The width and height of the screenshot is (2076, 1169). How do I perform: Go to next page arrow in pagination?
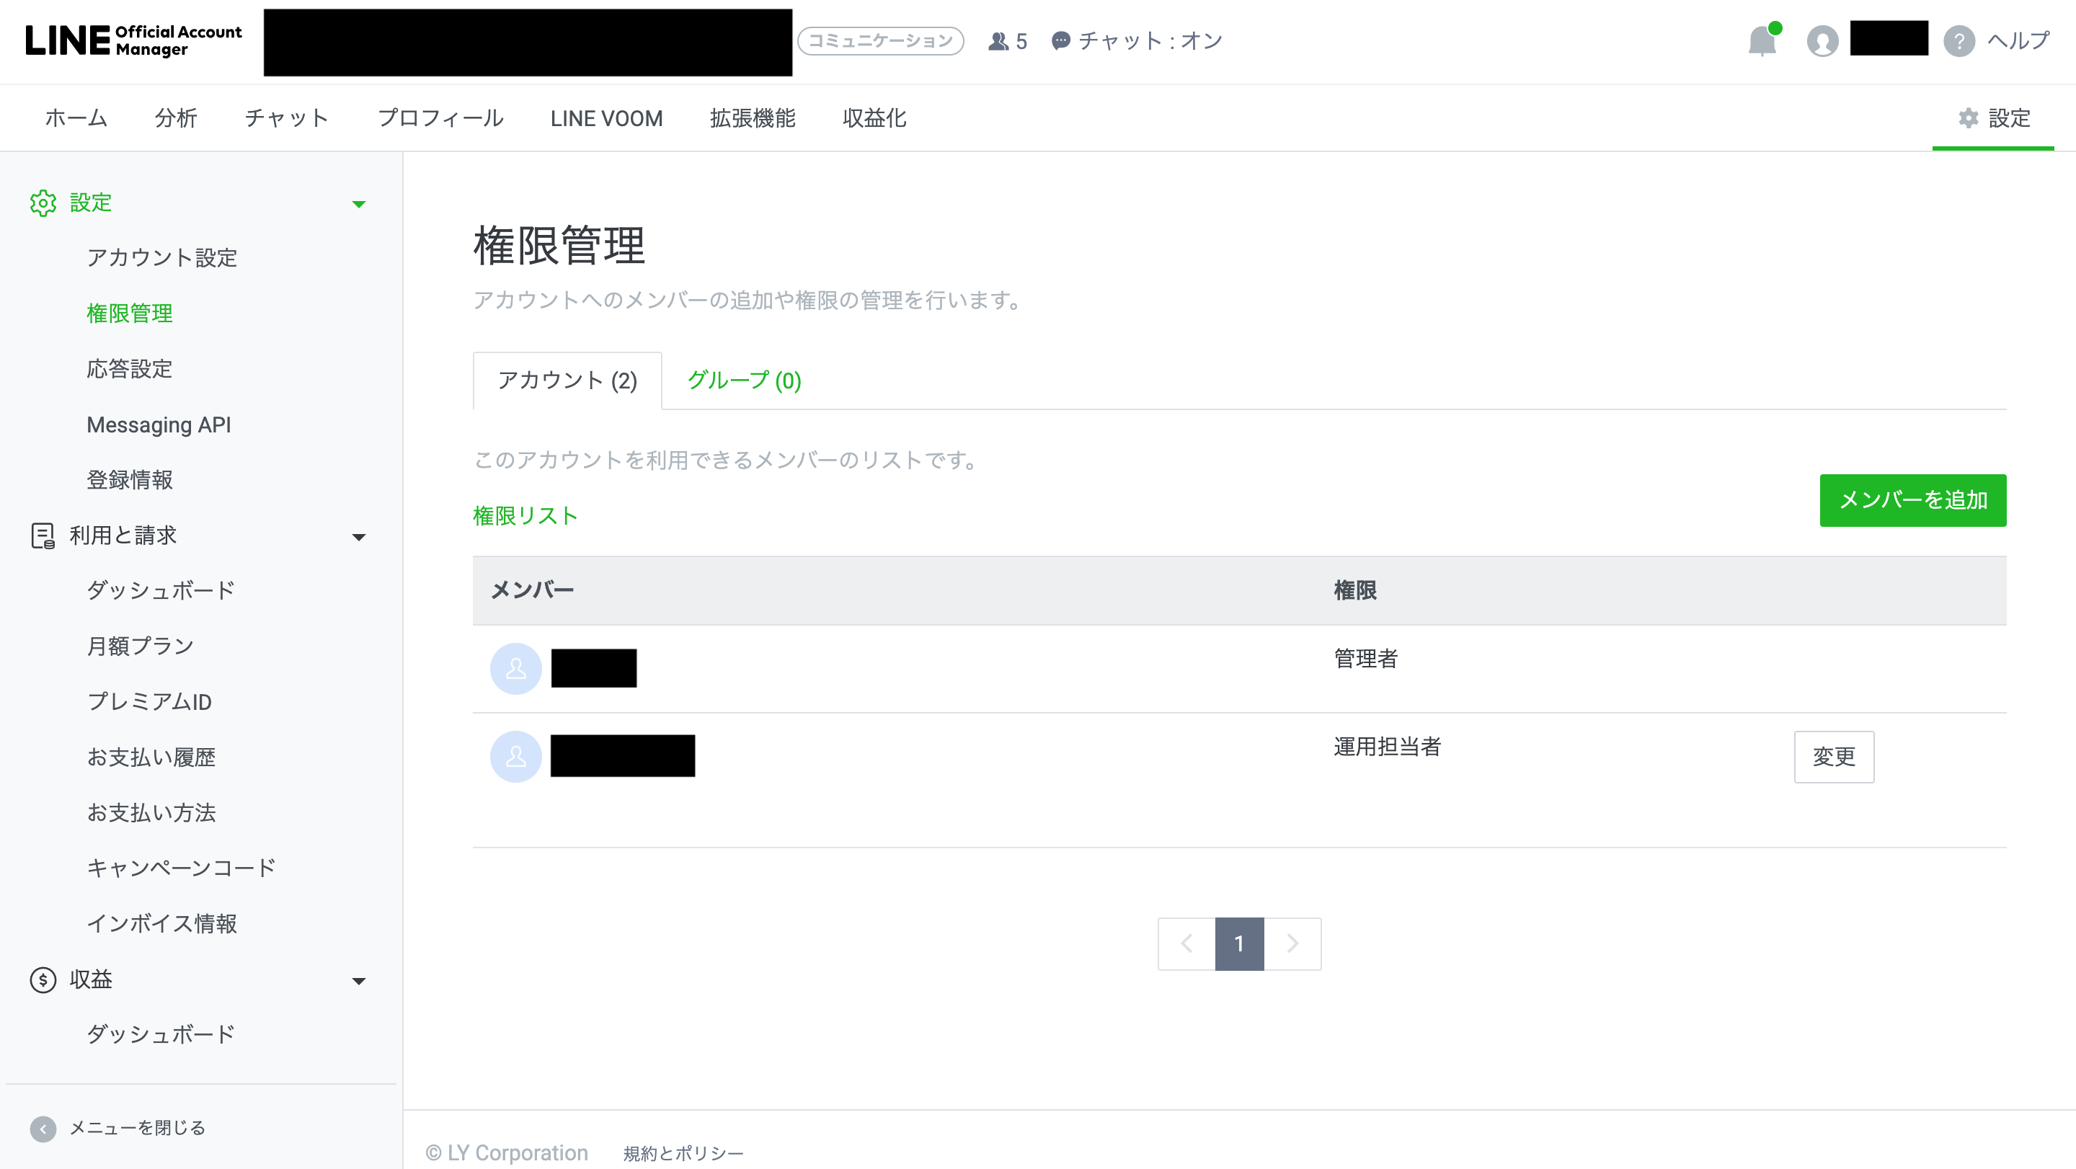(1292, 943)
